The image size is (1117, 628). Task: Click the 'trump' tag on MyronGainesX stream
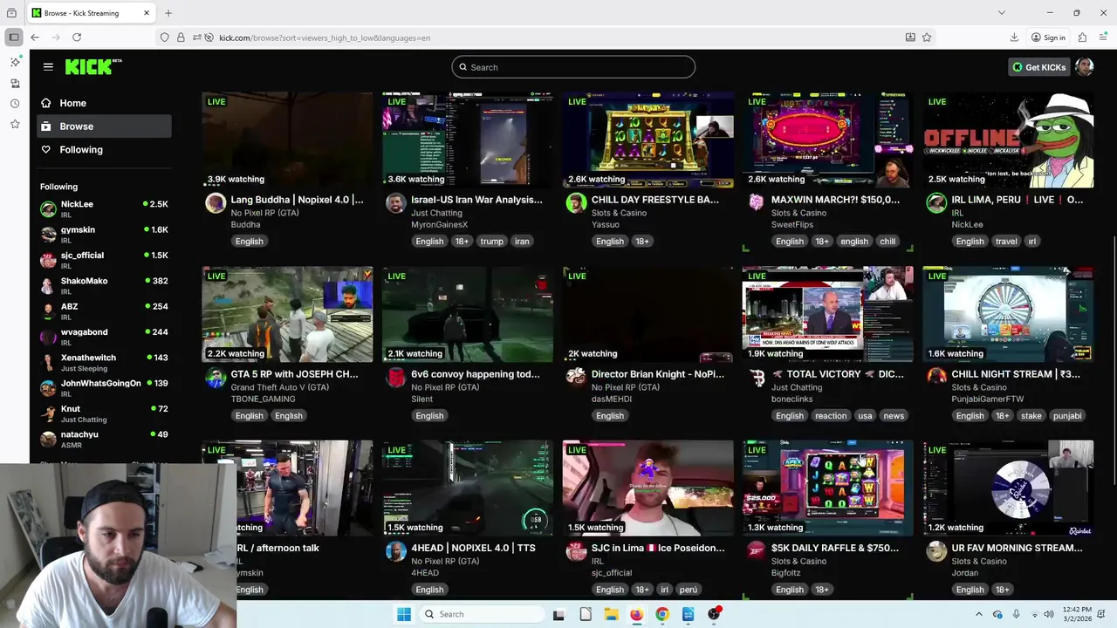point(491,242)
